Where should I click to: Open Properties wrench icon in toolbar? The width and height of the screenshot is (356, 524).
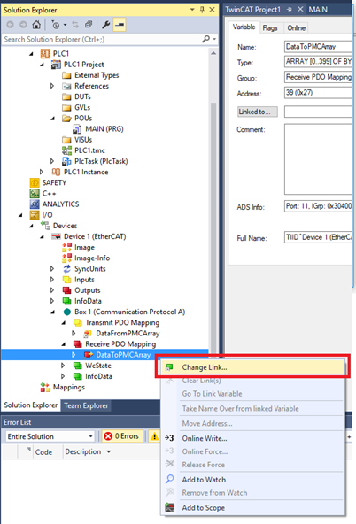(105, 25)
